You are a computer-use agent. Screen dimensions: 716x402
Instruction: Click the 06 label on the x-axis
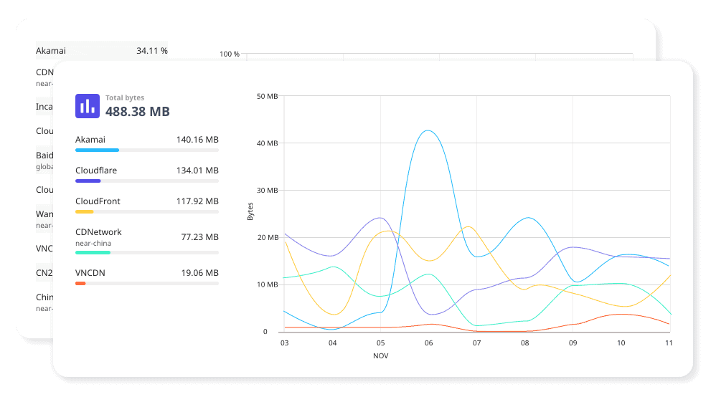click(x=428, y=343)
